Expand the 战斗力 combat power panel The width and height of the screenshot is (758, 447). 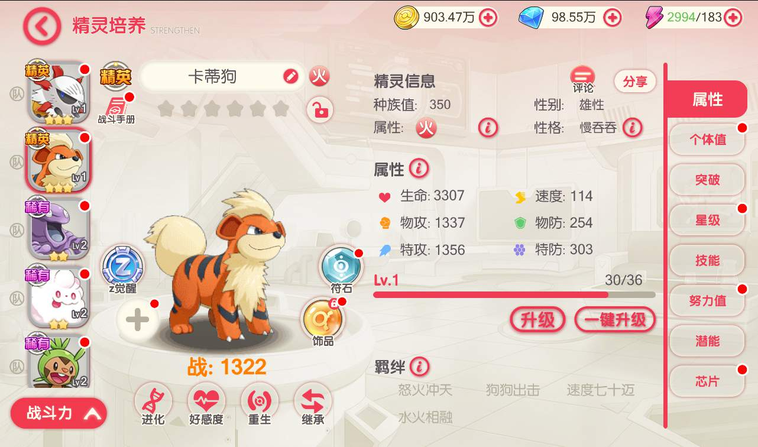pyautogui.click(x=59, y=413)
